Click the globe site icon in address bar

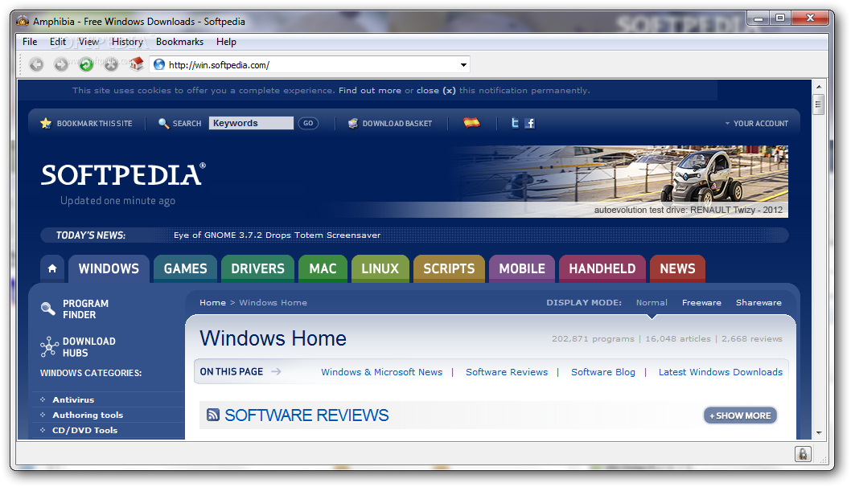[159, 64]
